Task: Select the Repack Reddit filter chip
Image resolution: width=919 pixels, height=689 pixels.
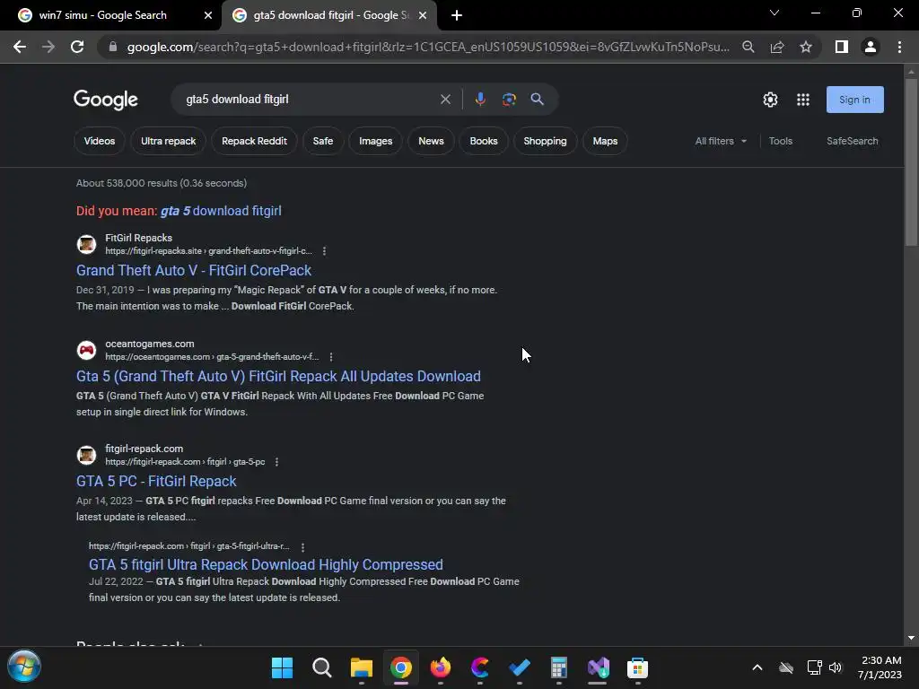Action: (254, 141)
